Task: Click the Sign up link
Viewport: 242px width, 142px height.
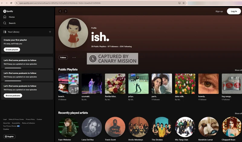Action: [219, 11]
